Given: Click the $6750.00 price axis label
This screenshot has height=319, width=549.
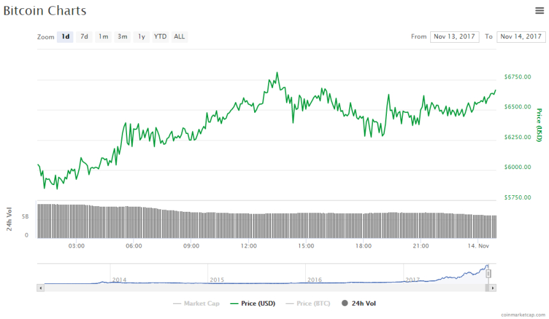Looking at the screenshot, I should tap(518, 77).
